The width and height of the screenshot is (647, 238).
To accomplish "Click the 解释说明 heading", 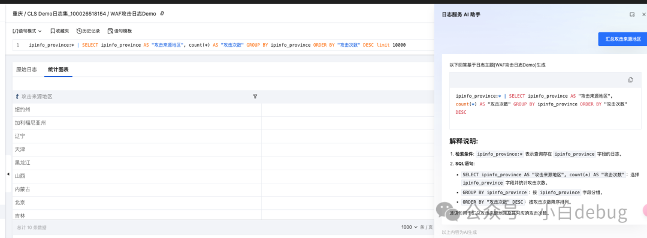I will pyautogui.click(x=463, y=141).
